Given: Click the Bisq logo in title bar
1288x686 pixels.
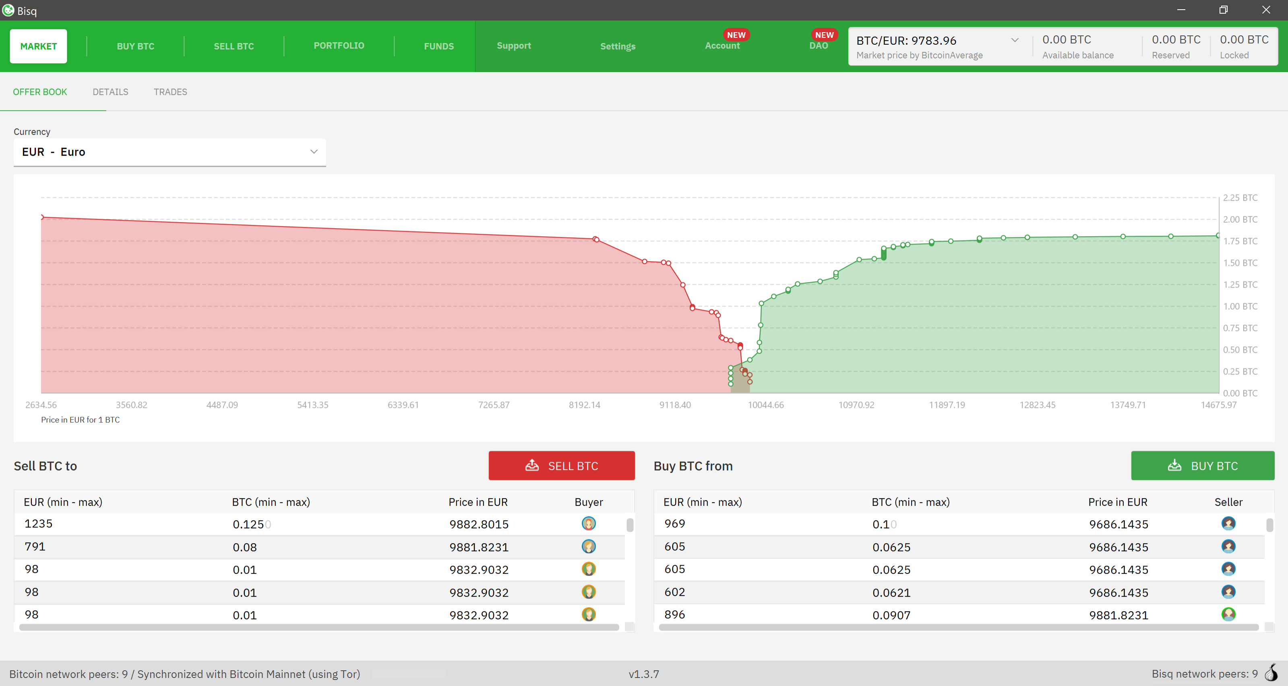Looking at the screenshot, I should [8, 10].
